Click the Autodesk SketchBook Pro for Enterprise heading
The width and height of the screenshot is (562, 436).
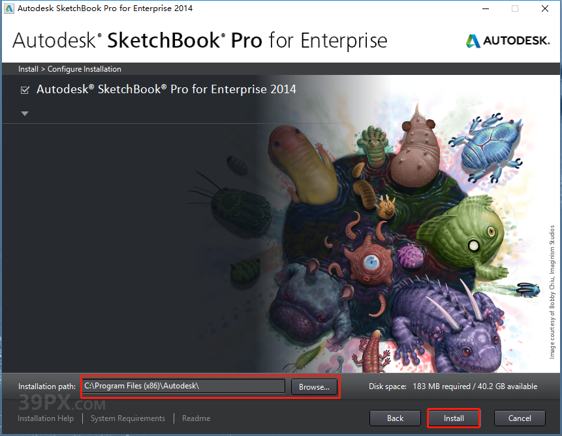200,40
